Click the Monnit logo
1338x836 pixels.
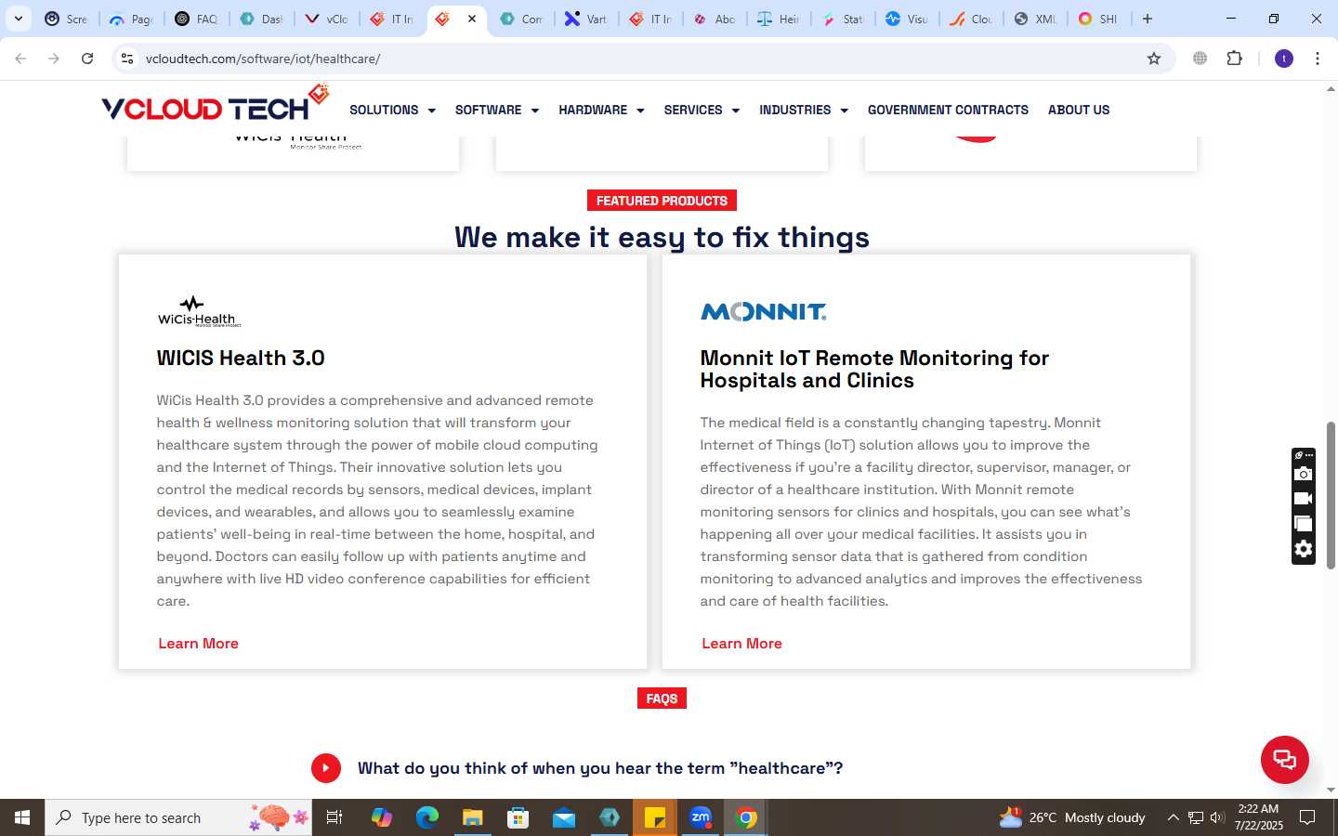(763, 312)
